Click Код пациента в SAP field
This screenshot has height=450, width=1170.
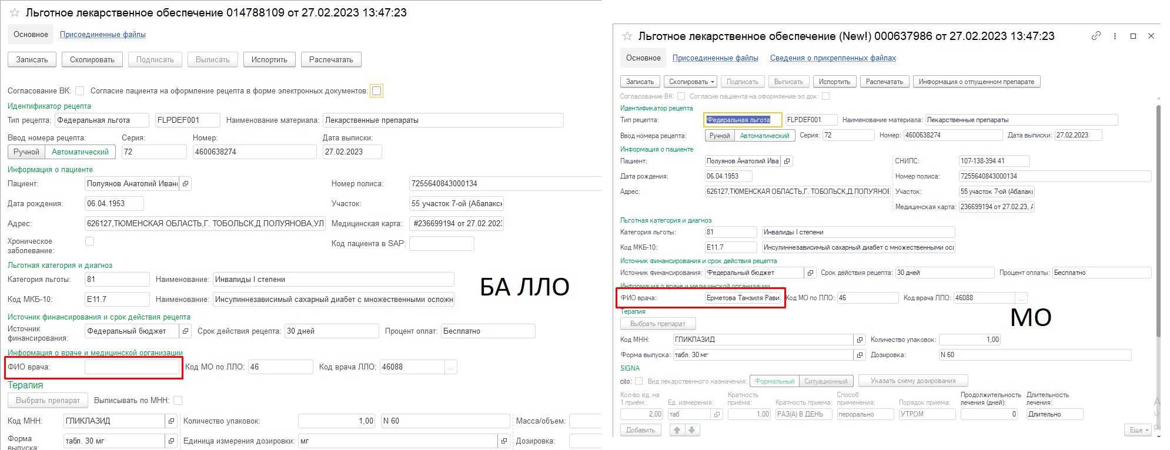(442, 244)
